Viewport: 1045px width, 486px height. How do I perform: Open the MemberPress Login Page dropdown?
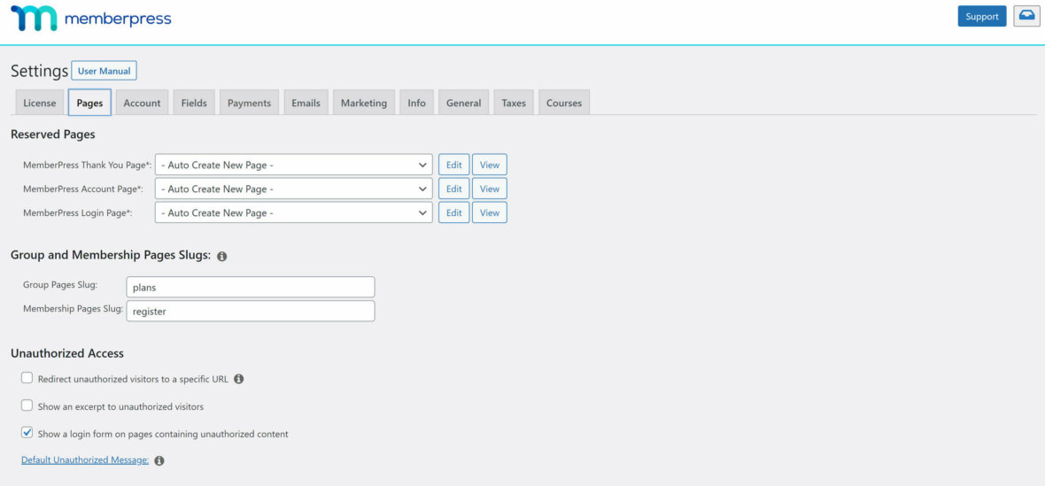293,212
